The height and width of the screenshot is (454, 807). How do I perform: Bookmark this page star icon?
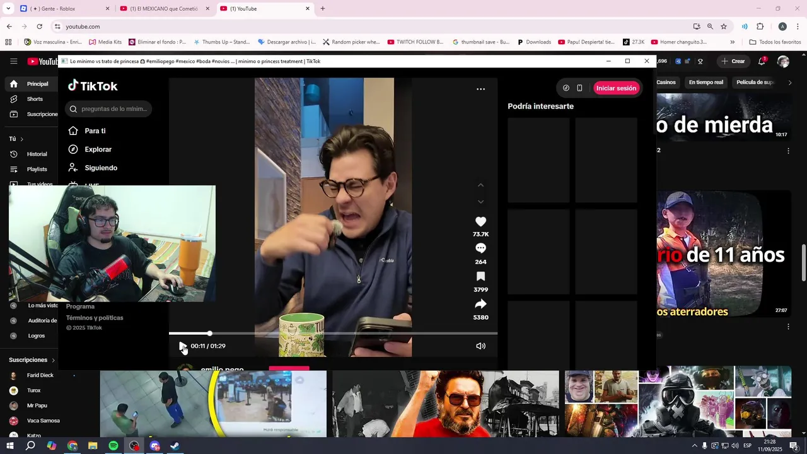click(x=724, y=26)
